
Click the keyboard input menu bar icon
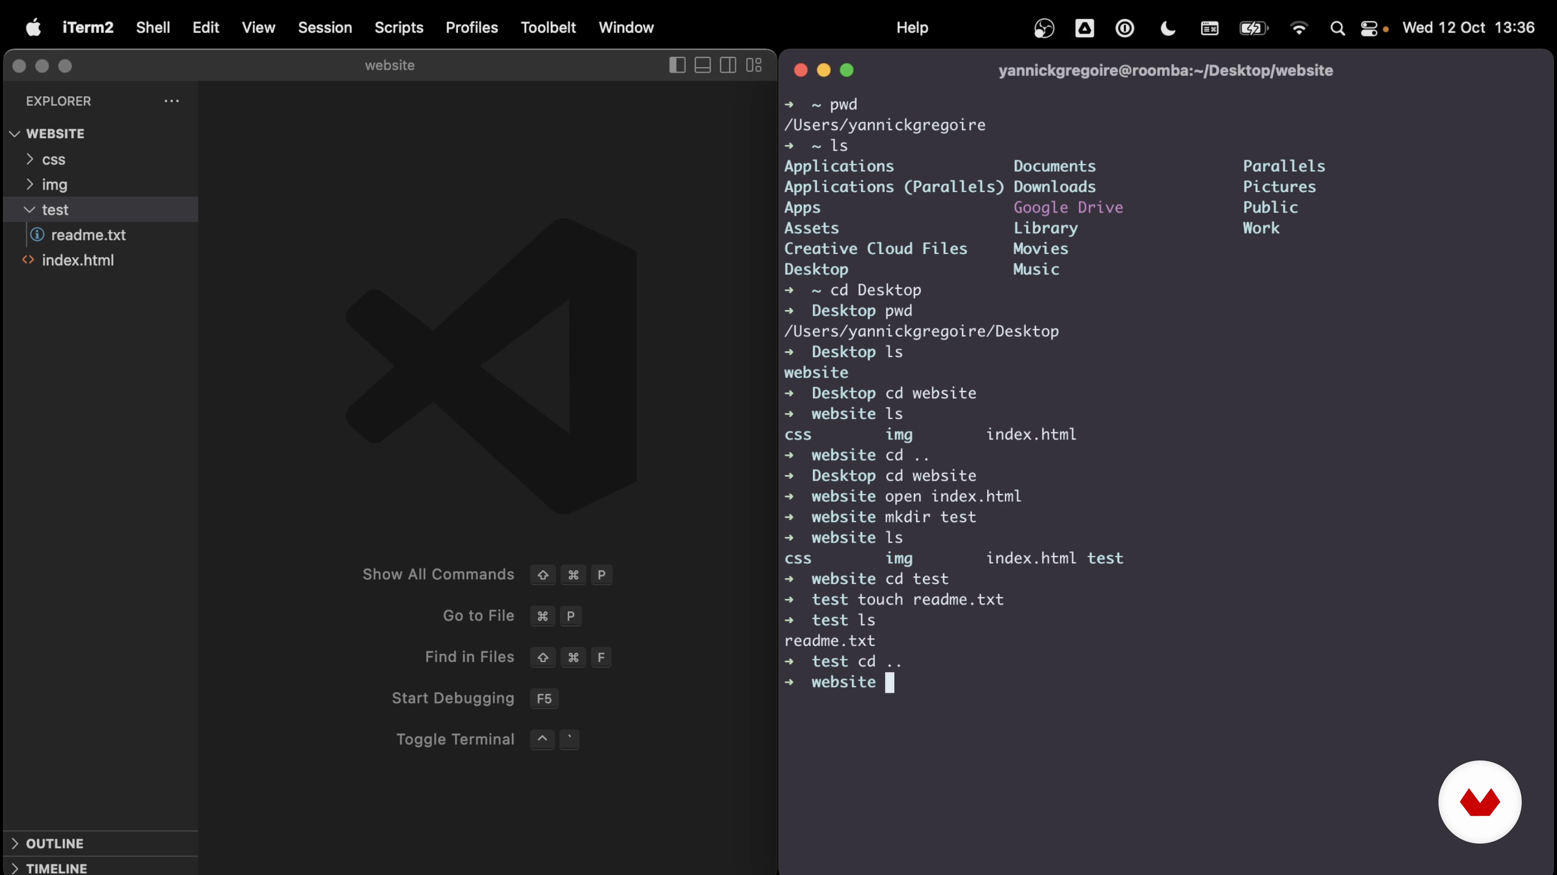point(1210,28)
